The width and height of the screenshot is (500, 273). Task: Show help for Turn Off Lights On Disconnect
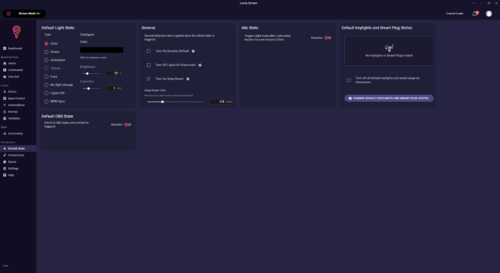point(200,65)
